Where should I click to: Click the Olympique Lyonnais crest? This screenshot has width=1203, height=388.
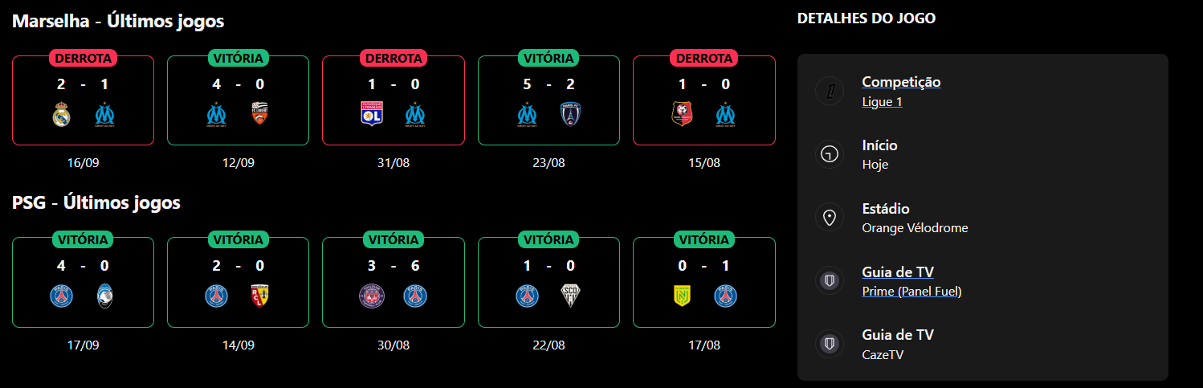(x=372, y=115)
